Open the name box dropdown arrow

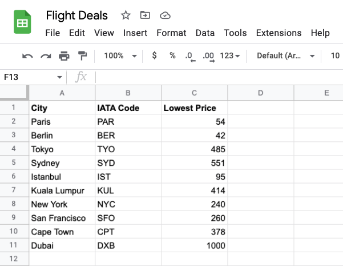pos(59,77)
